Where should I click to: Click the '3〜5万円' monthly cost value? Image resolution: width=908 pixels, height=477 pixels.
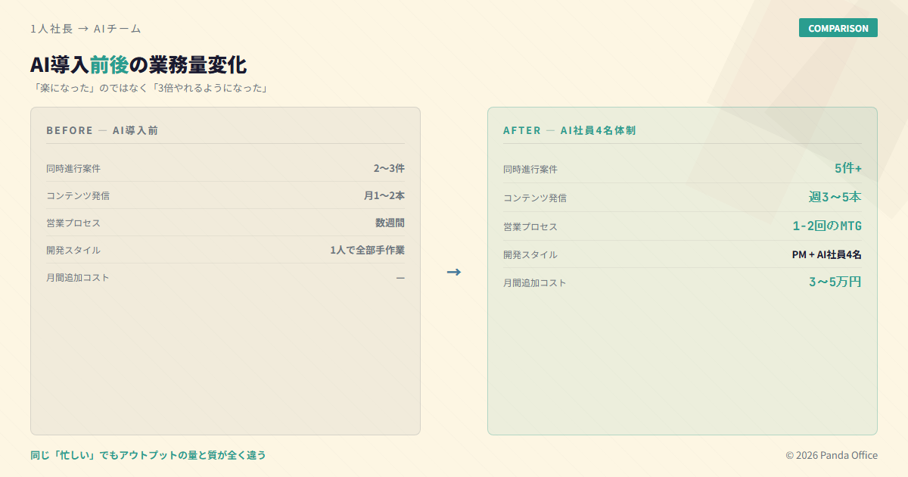835,282
